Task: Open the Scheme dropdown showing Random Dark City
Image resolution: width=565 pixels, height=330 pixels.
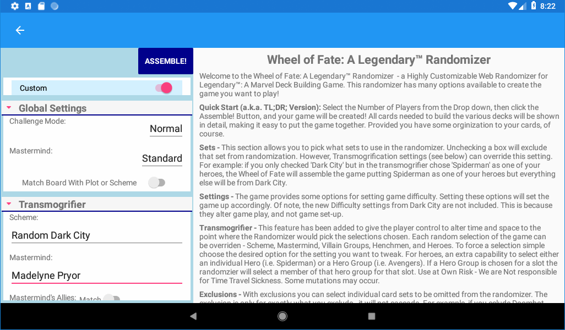Action: point(96,235)
